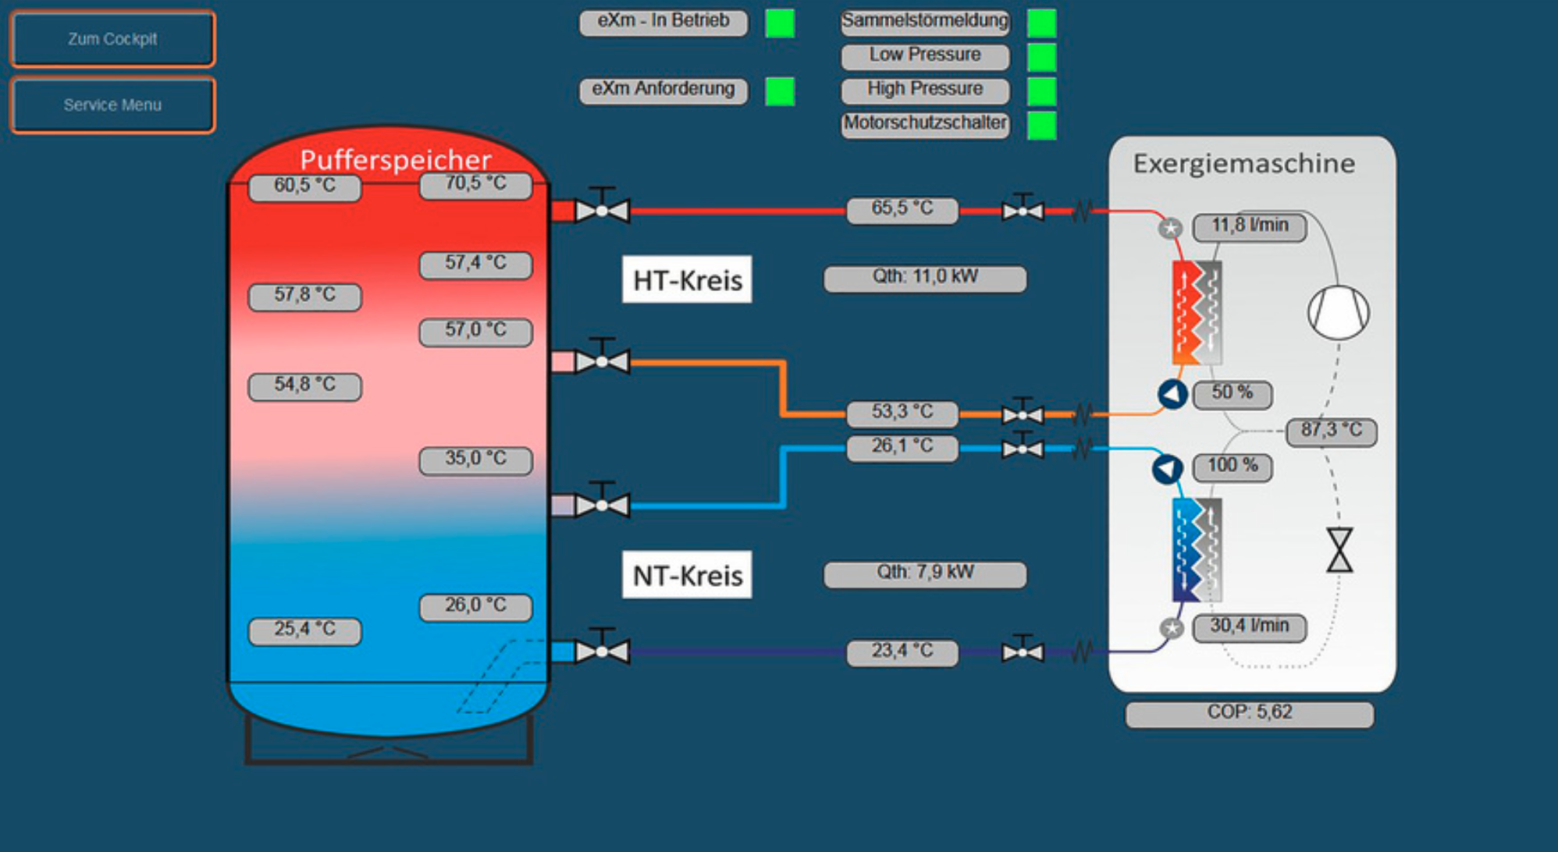Select the NT circuit pump icon at 100 %
The height and width of the screenshot is (852, 1558).
click(x=1167, y=469)
